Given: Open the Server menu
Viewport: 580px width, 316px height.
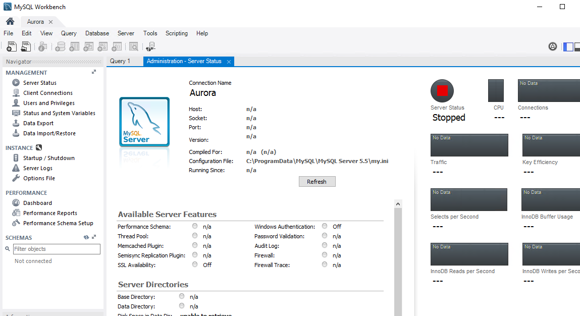Looking at the screenshot, I should [126, 33].
